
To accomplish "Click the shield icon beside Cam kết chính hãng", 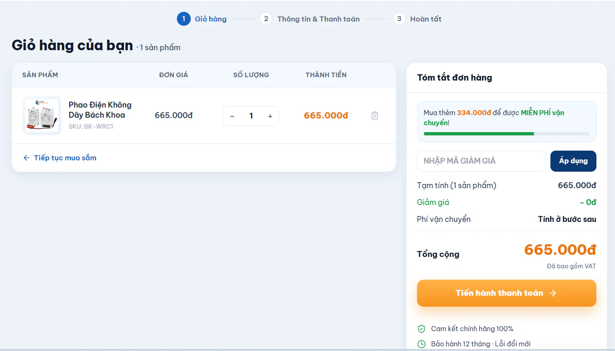I will (421, 329).
